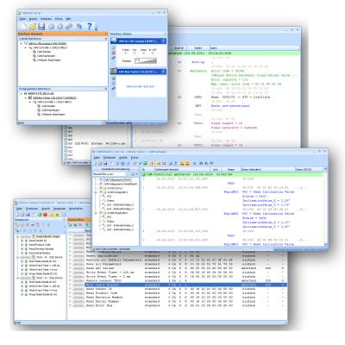Toggle checkbox beside Remote request TPDO row

click(70, 280)
